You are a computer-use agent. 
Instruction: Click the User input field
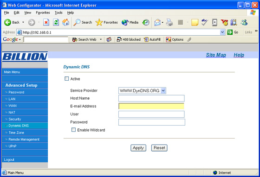click(x=151, y=114)
